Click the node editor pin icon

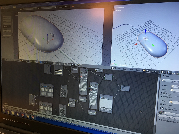pyautogui.click(x=61, y=120)
